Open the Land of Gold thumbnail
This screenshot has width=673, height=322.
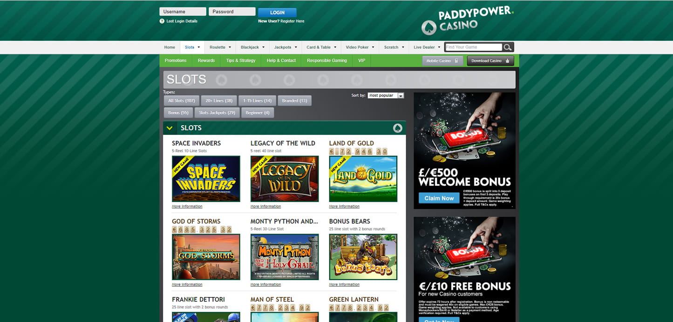coord(363,179)
